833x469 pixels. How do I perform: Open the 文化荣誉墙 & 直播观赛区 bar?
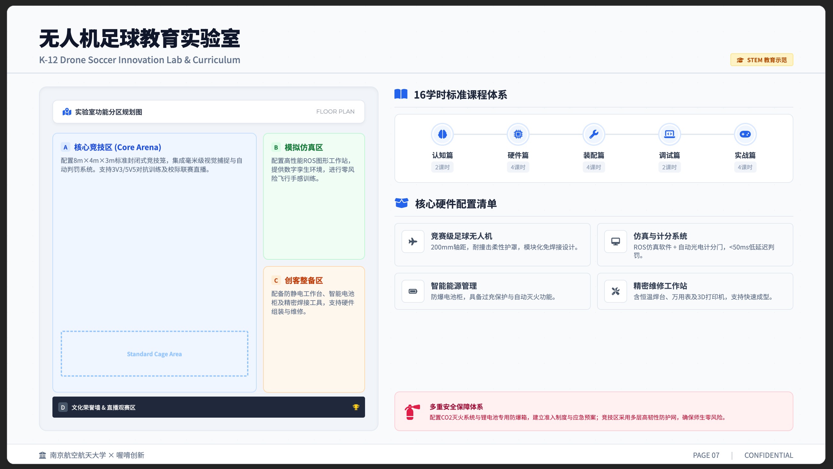click(209, 407)
